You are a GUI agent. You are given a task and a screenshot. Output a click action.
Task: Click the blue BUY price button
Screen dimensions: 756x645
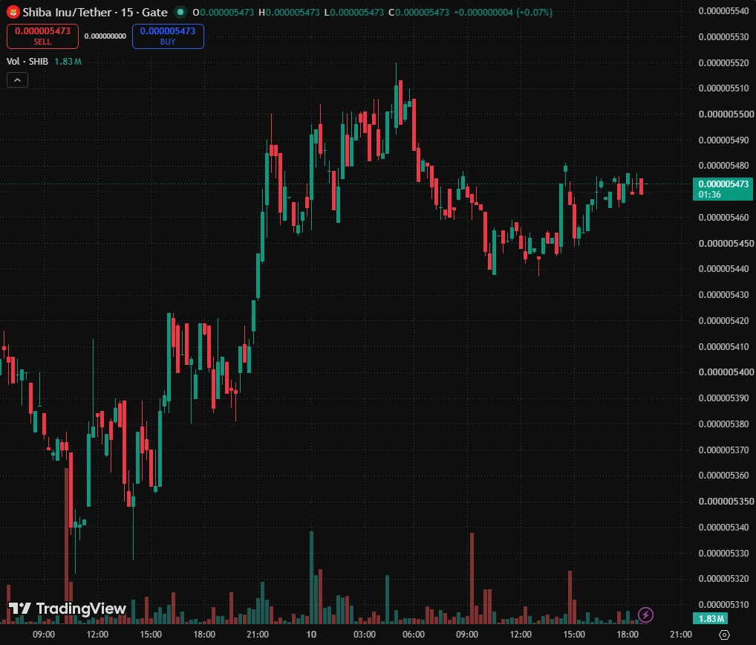[x=168, y=36]
